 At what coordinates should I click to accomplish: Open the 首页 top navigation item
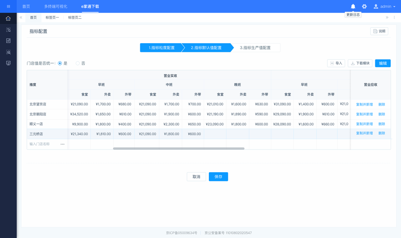pos(26,6)
